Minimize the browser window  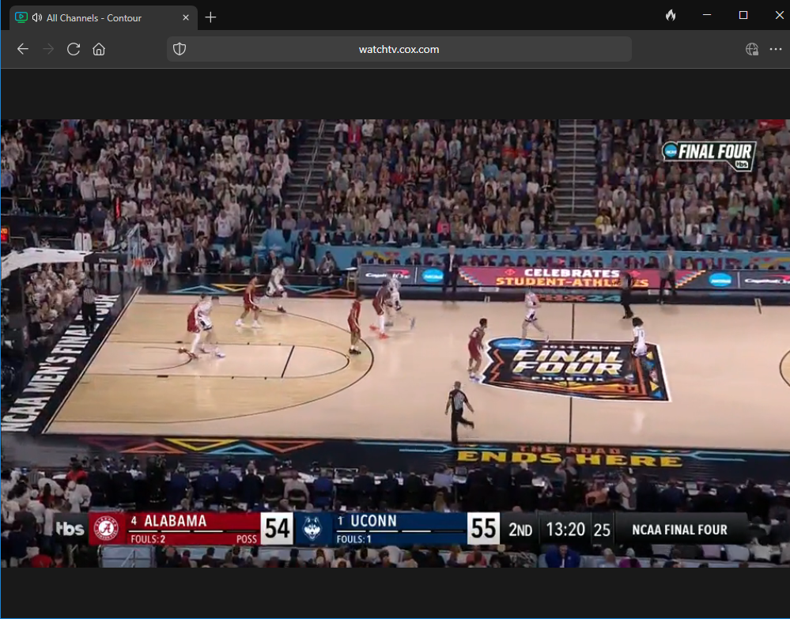(707, 15)
